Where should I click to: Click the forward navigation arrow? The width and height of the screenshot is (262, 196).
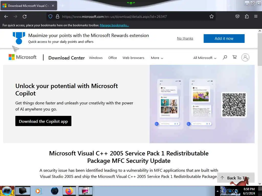[15, 17]
